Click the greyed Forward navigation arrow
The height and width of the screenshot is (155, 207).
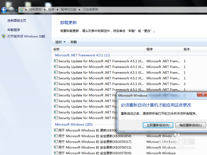pos(11,10)
